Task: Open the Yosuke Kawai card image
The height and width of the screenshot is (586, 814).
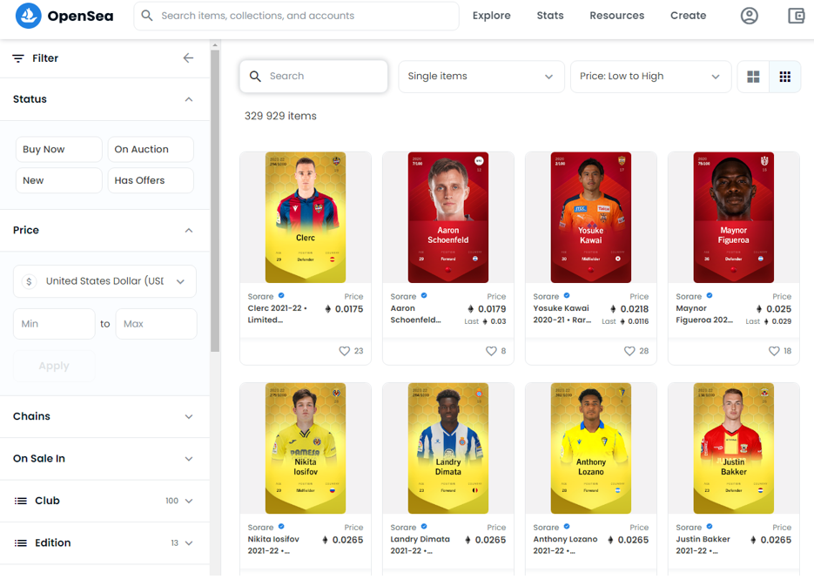Action: [x=591, y=218]
